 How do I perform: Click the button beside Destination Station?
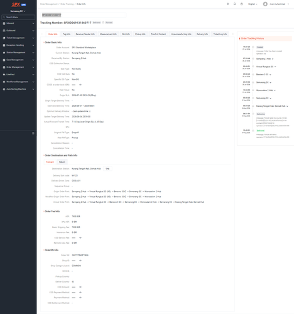(107, 169)
